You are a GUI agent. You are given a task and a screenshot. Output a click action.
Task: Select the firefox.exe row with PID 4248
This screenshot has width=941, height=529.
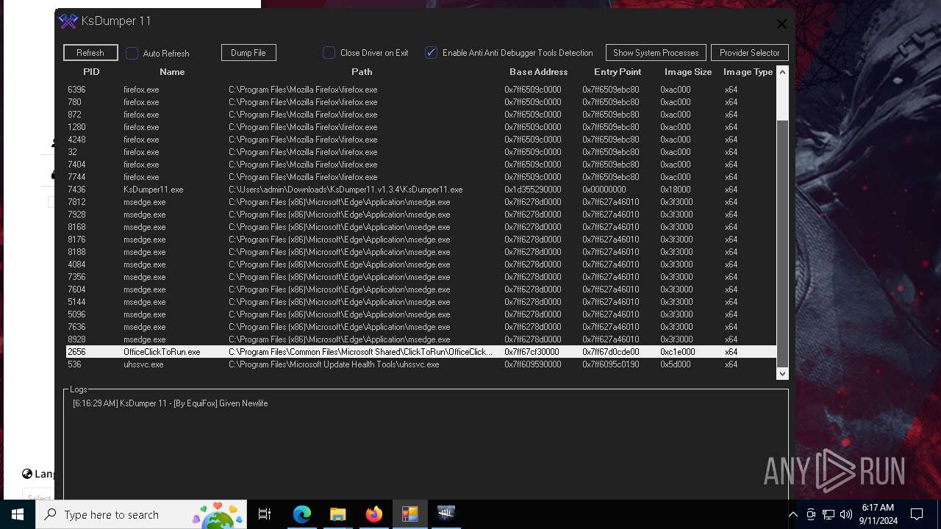(421, 140)
